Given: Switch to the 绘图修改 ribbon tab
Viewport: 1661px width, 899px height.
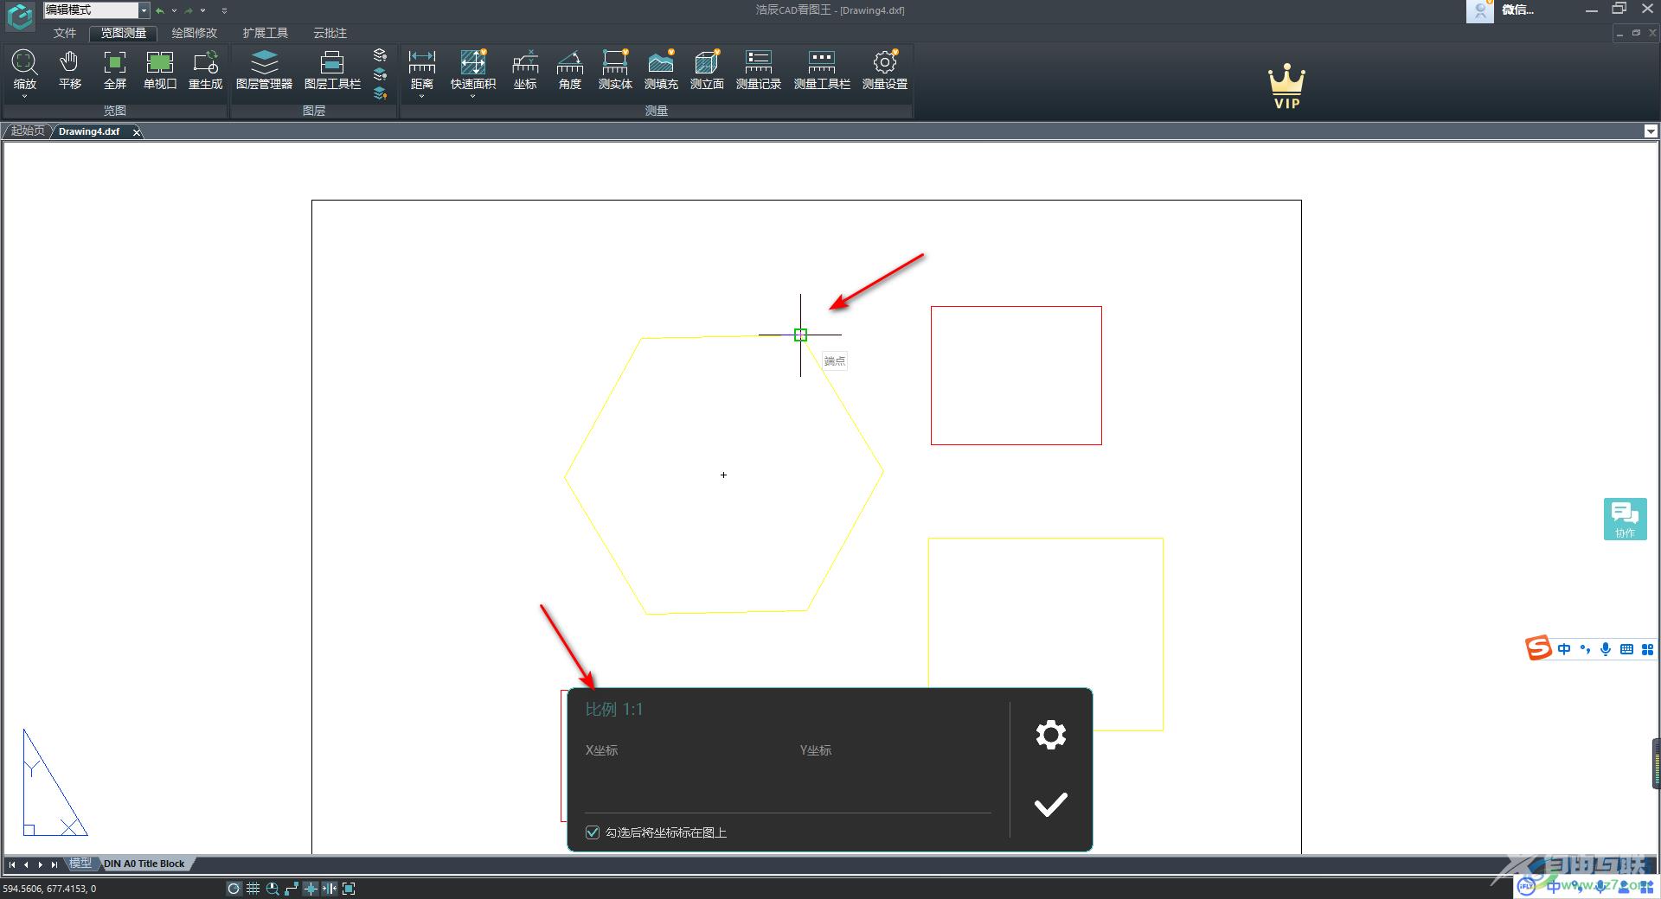Looking at the screenshot, I should [194, 33].
